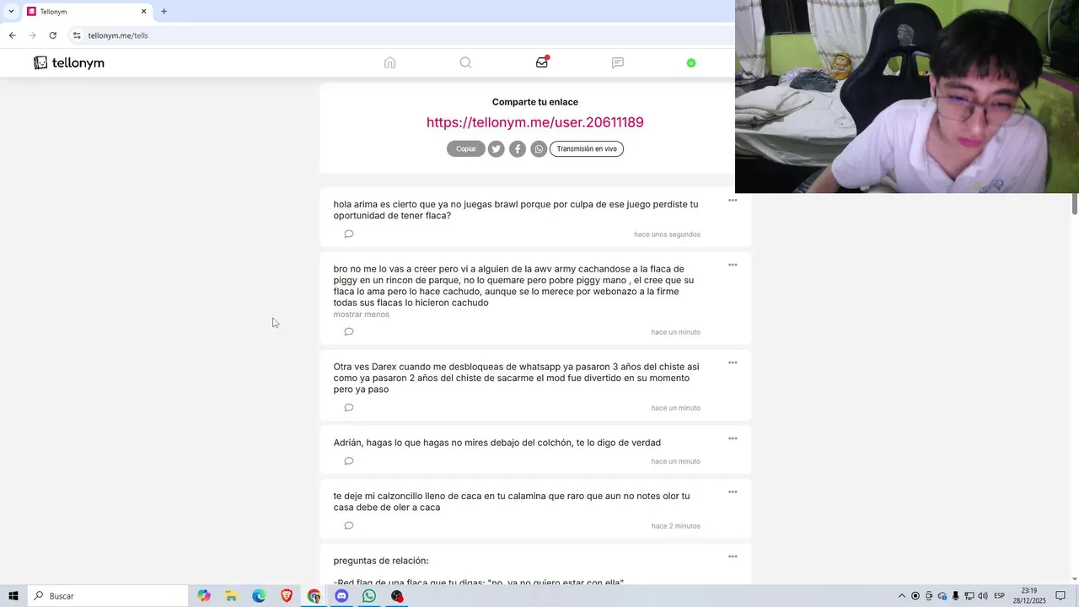The image size is (1079, 607).
Task: Click the 'Comparte tu enlace' heading
Action: (x=535, y=102)
